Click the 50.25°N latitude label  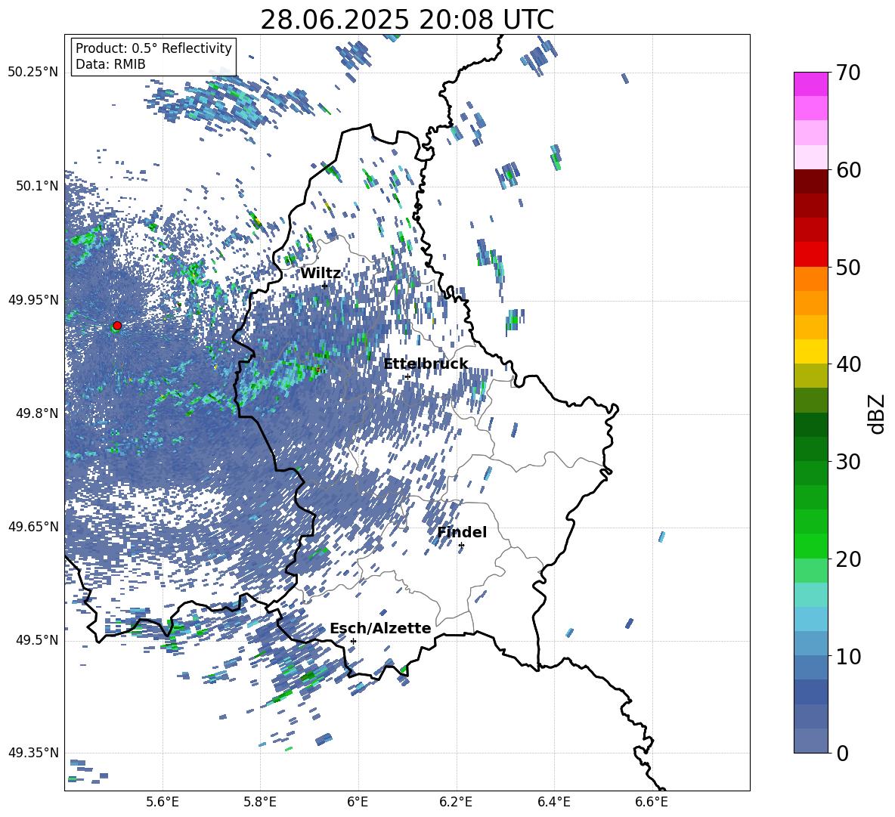coord(33,73)
